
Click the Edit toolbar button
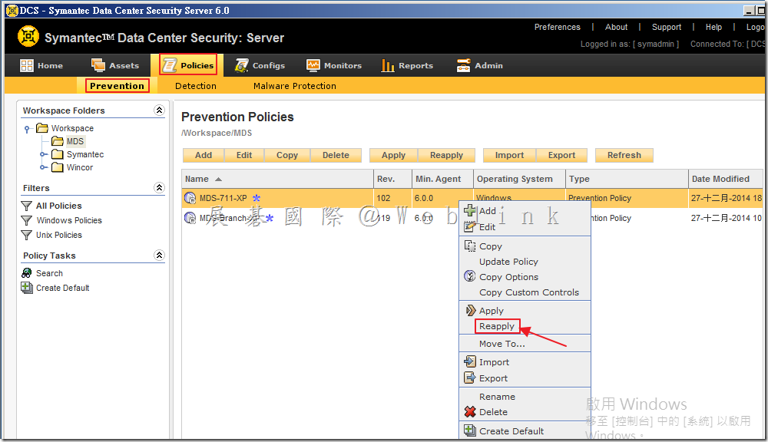[x=244, y=155]
